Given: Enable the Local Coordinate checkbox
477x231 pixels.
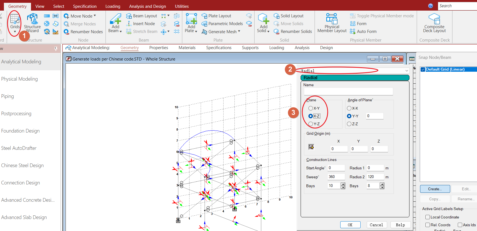Looking at the screenshot, I should click(428, 217).
